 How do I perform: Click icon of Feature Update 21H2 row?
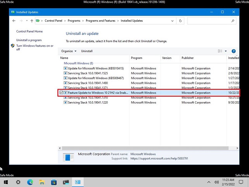(x=66, y=93)
